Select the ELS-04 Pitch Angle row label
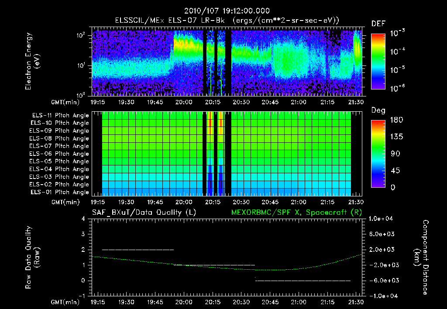447x309 pixels. tap(59, 169)
